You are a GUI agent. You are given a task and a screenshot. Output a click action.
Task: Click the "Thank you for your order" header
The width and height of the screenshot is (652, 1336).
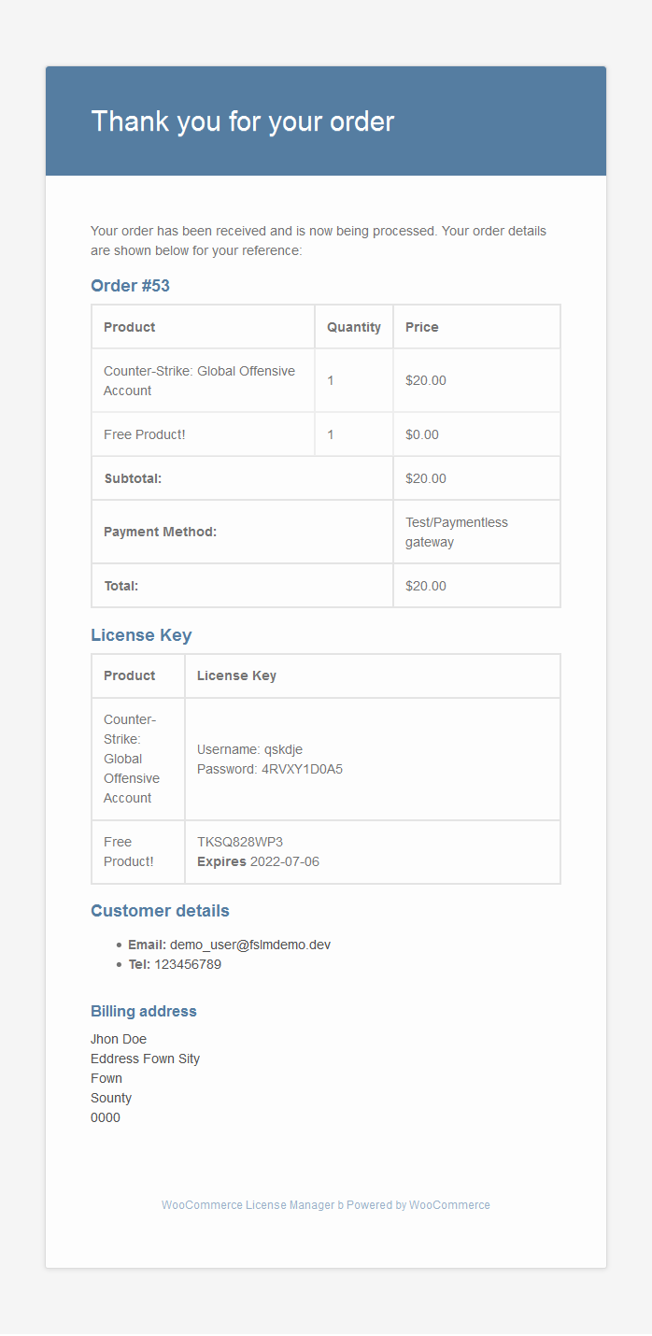242,121
